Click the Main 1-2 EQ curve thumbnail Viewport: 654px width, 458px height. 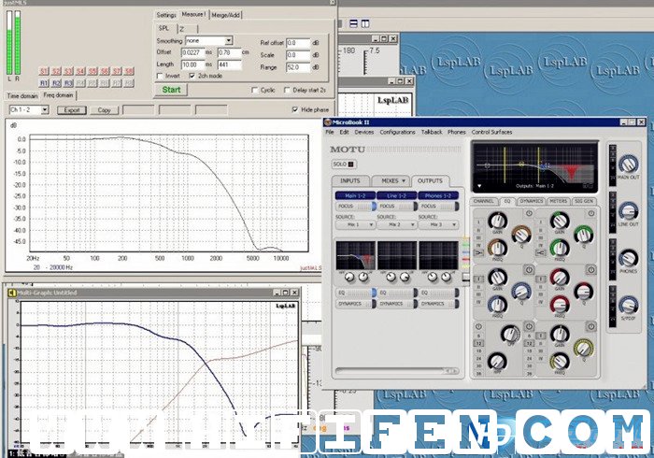point(355,255)
